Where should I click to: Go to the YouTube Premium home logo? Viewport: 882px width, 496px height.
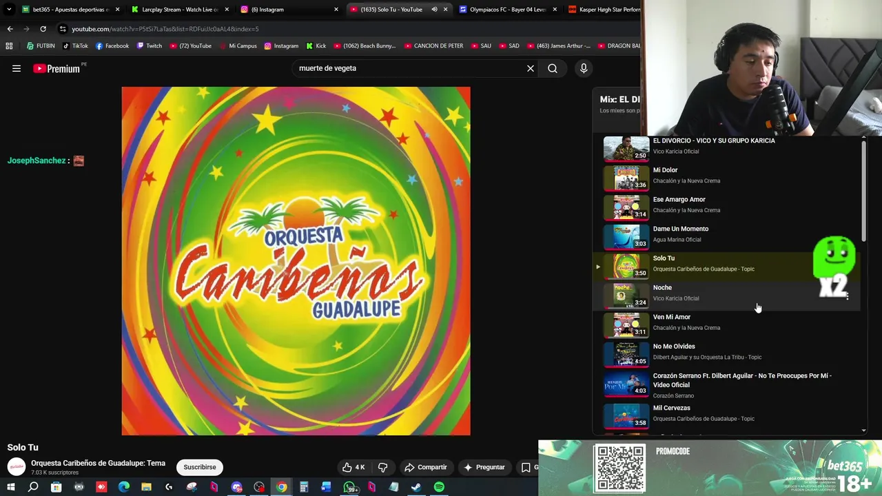57,68
